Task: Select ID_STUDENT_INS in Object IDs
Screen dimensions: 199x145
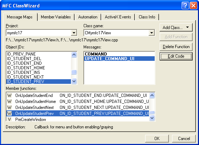Action: [39, 72]
